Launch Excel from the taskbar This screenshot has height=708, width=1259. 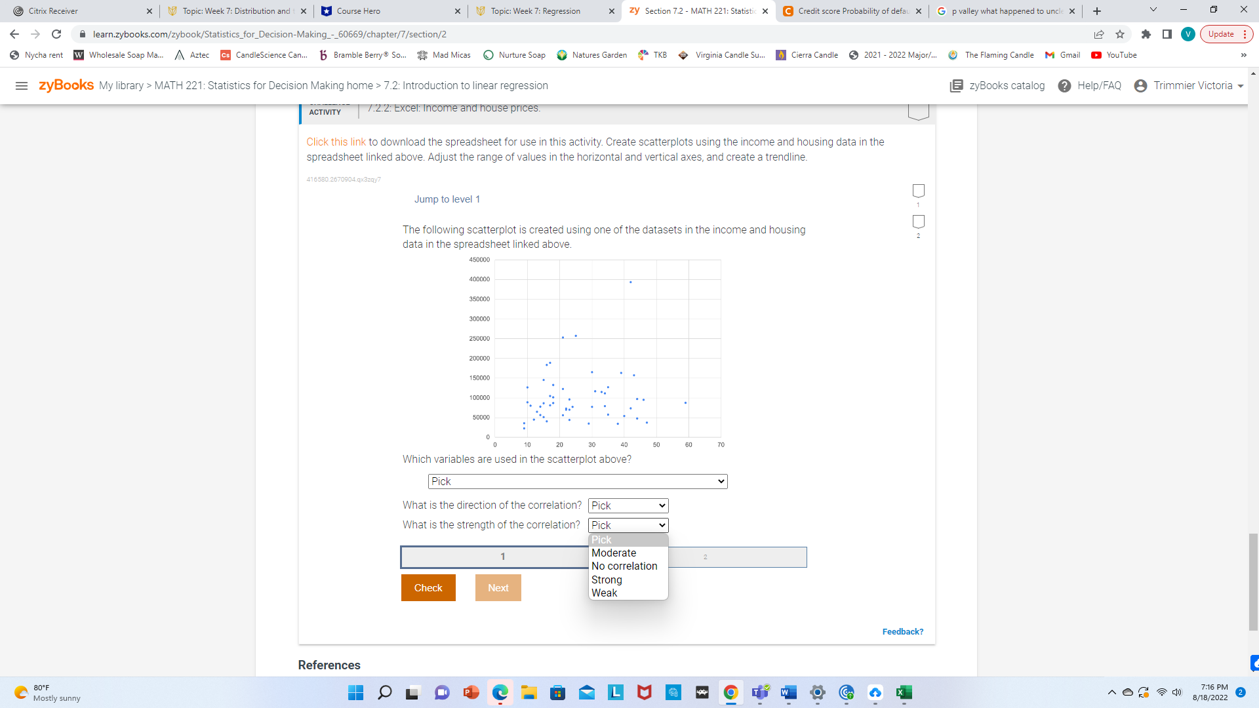[904, 693]
